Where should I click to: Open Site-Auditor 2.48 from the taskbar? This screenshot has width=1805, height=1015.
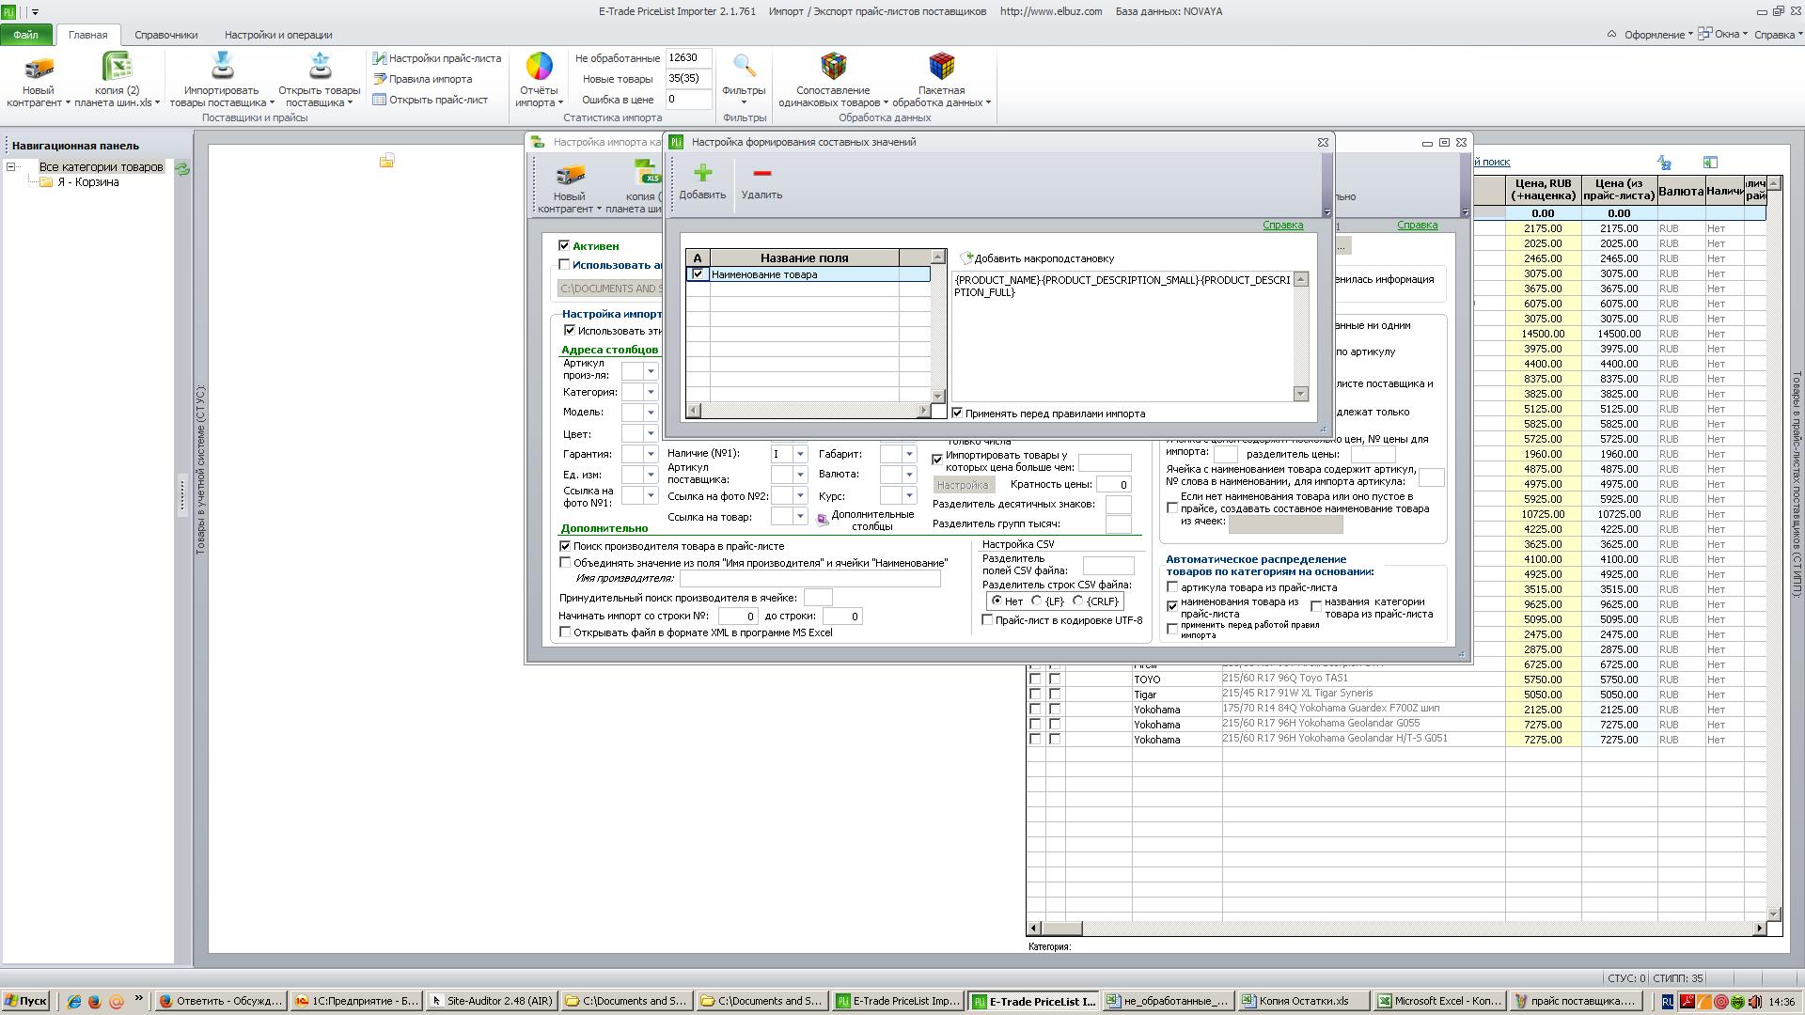click(x=492, y=1001)
